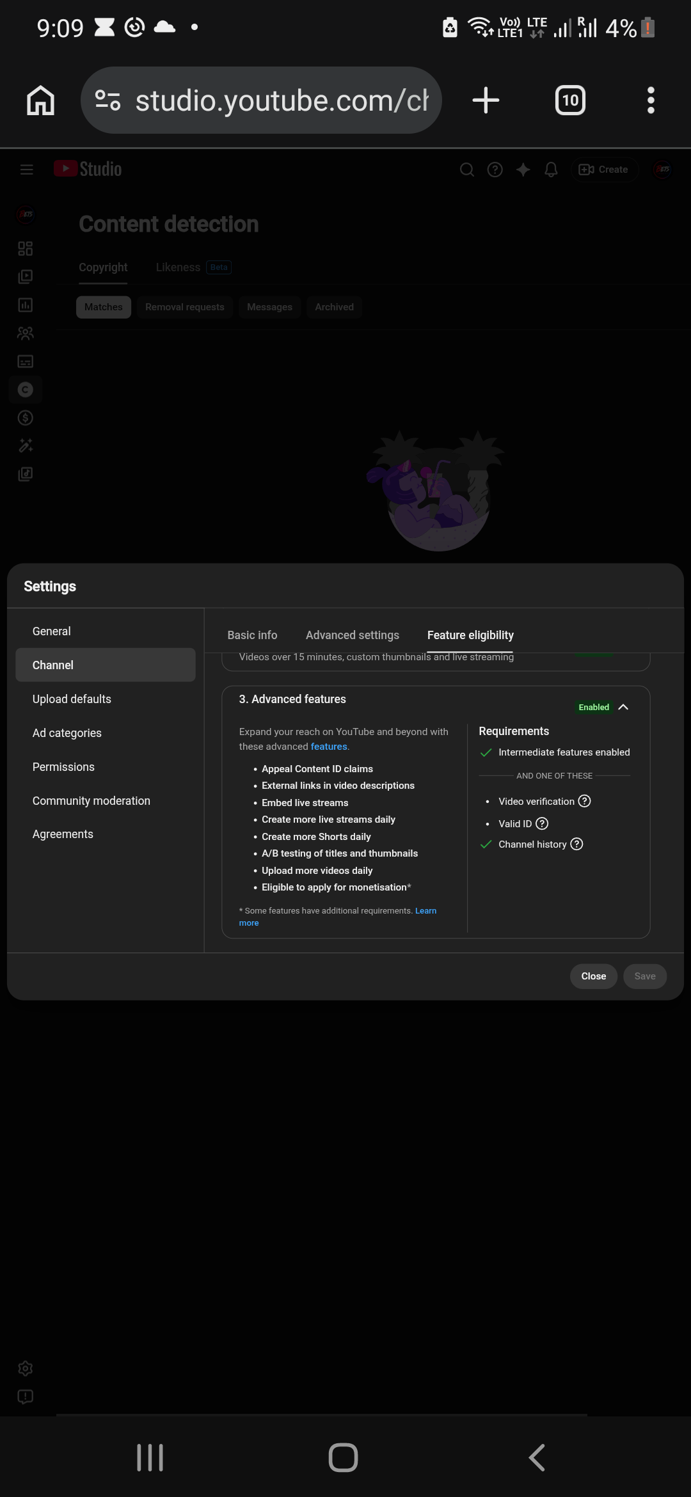Switch to the Basic info tab
The height and width of the screenshot is (1497, 691).
pos(252,635)
